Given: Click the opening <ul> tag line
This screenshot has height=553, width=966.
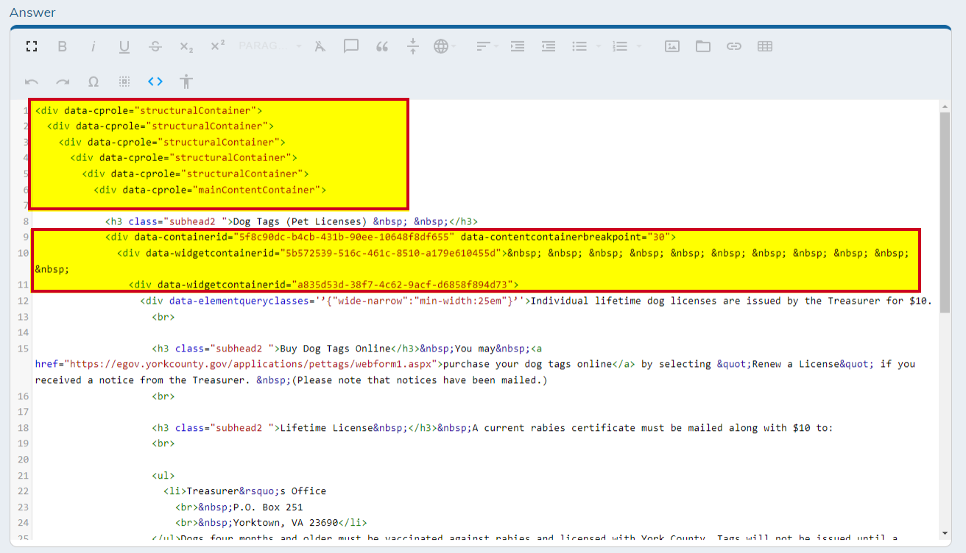Looking at the screenshot, I should [163, 476].
